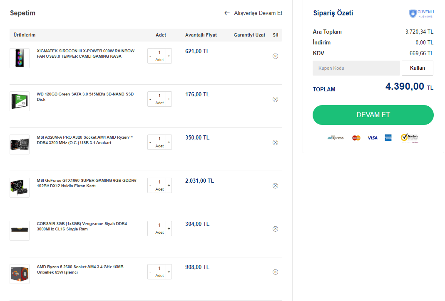Delete MSI GeForce GTX1660 SUPER from cart
Viewport: 445px width, 301px height.
click(x=275, y=186)
